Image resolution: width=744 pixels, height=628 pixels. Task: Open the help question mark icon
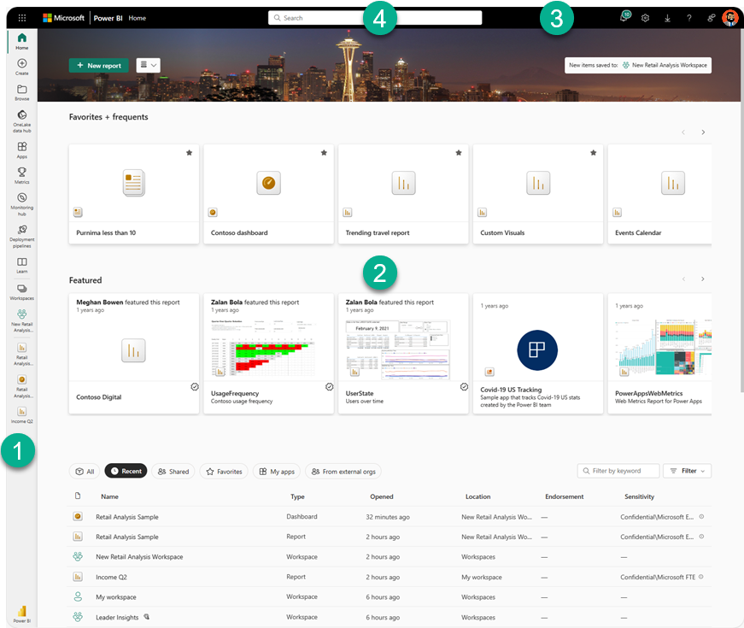[x=689, y=18]
